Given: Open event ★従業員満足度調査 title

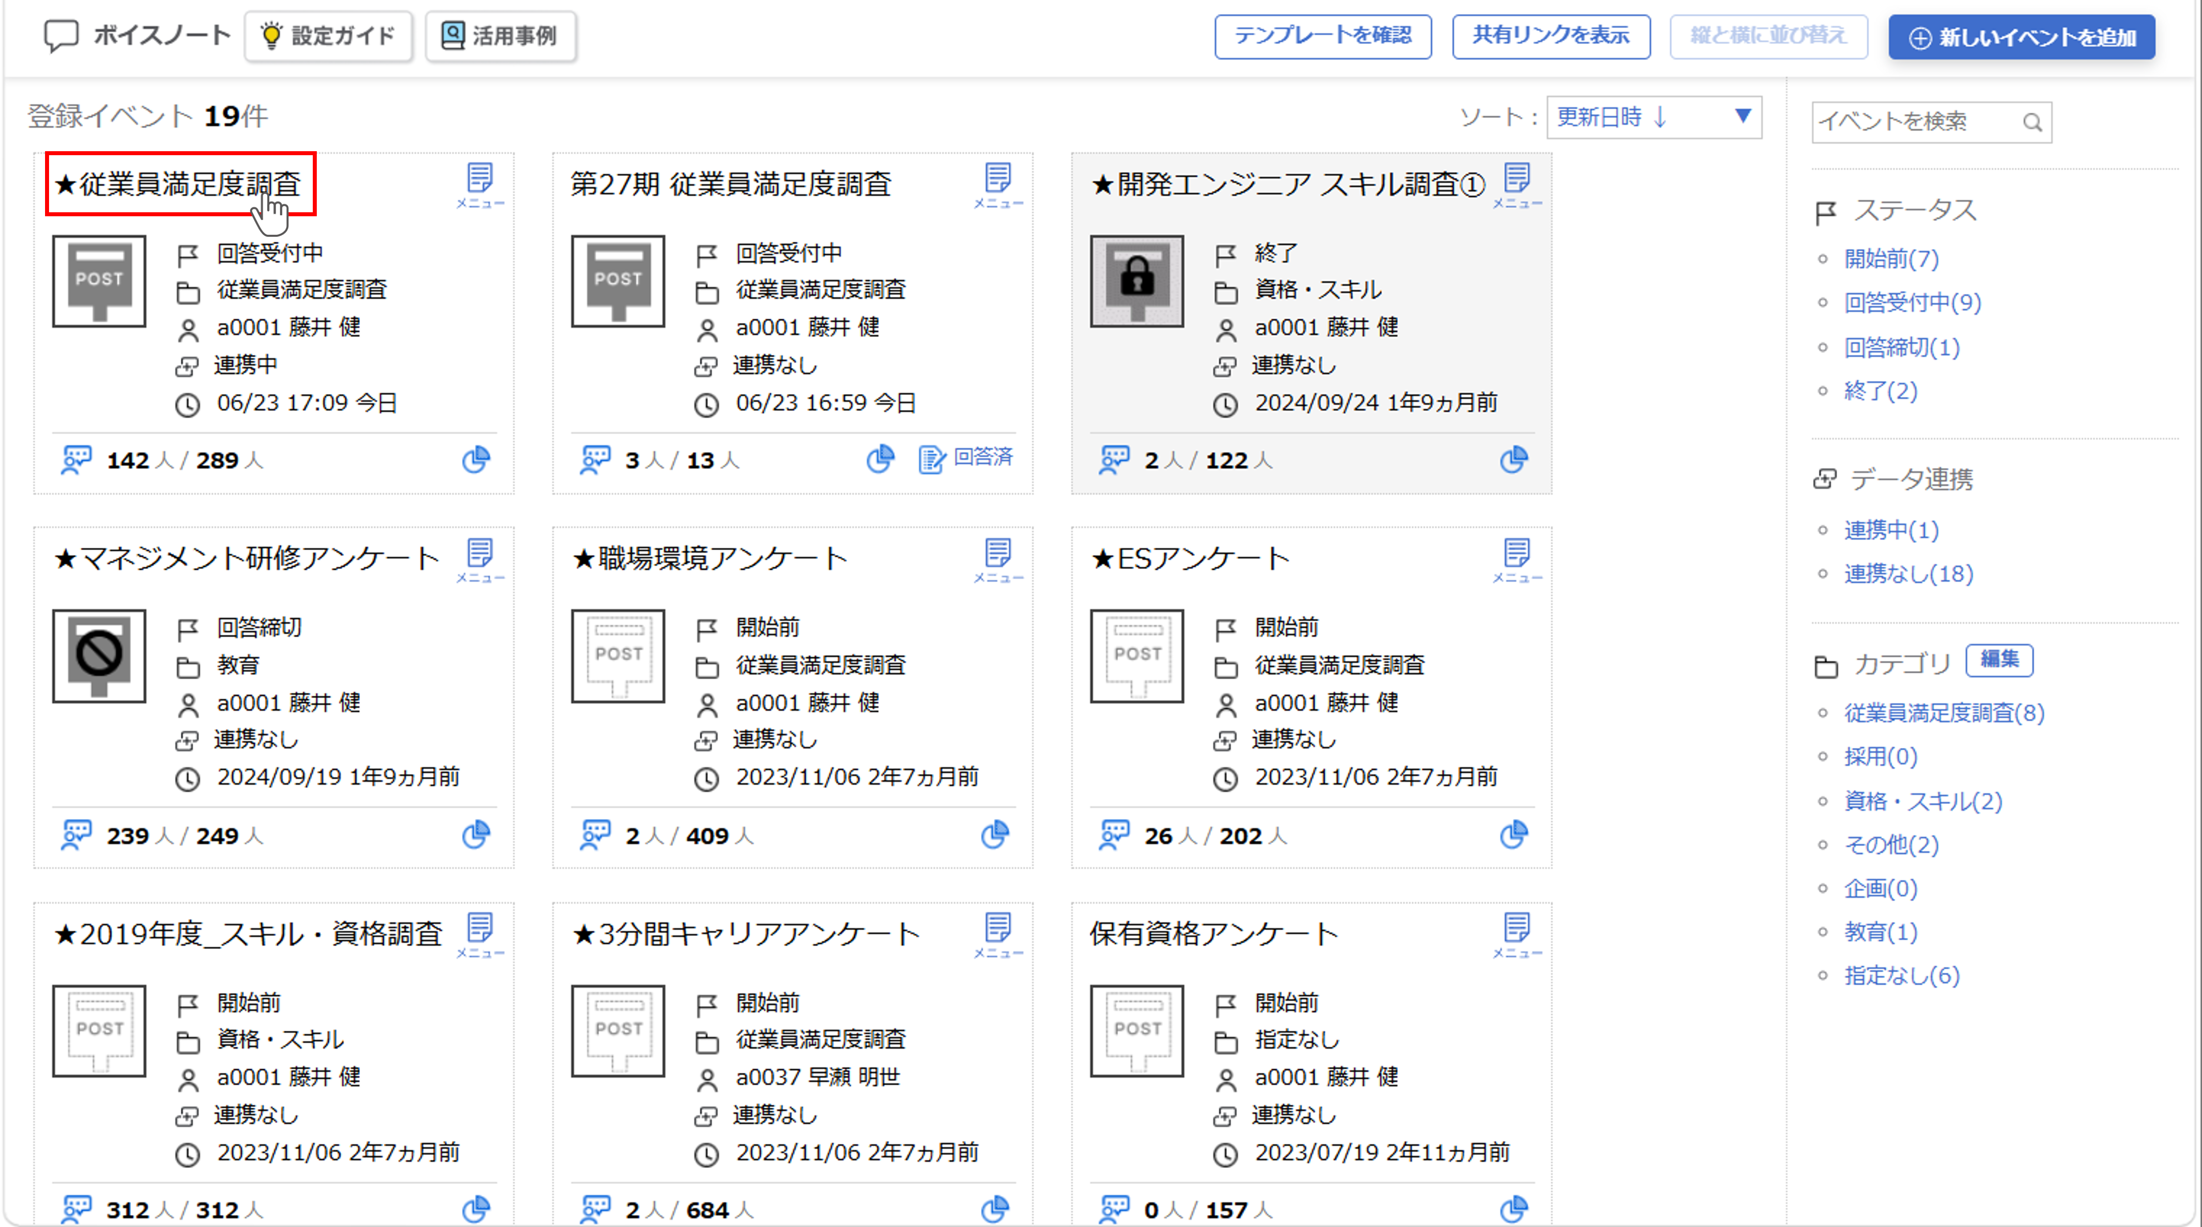Looking at the screenshot, I should (x=178, y=185).
